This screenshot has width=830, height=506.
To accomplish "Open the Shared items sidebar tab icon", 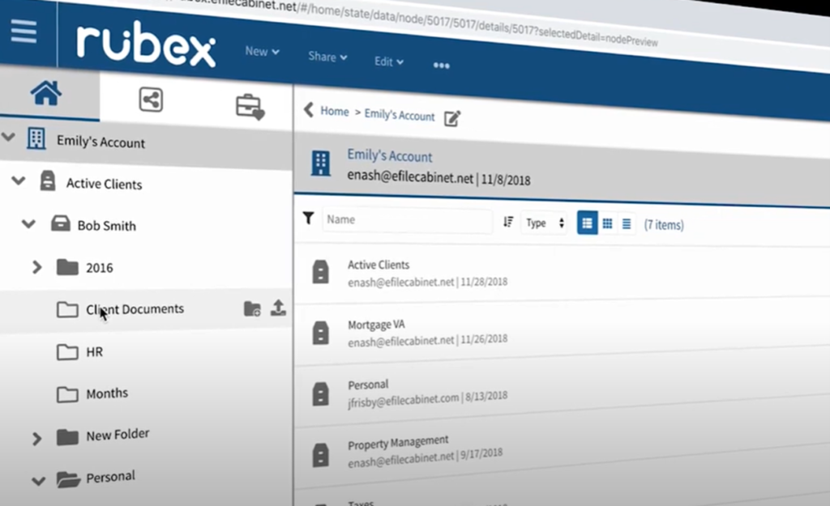I will point(151,100).
